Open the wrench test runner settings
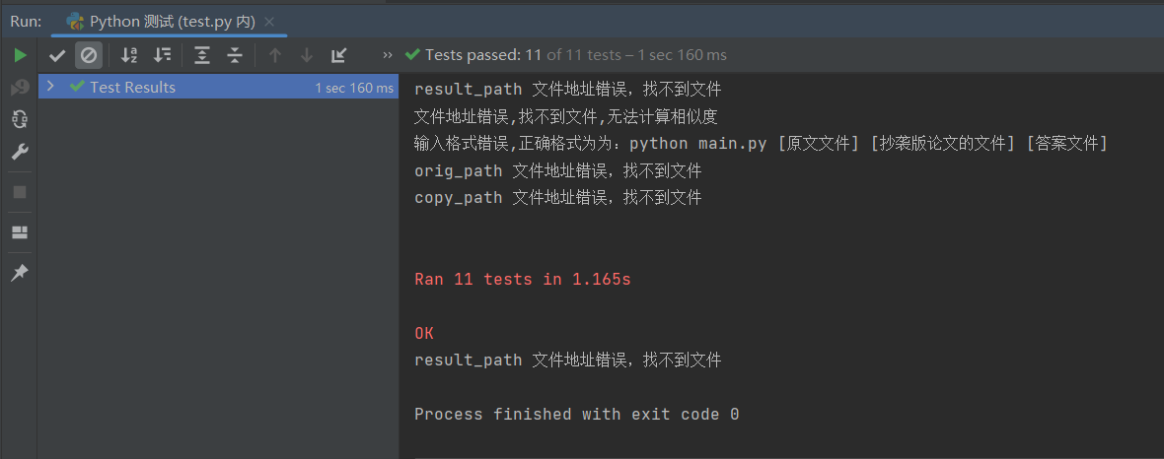 [20, 152]
